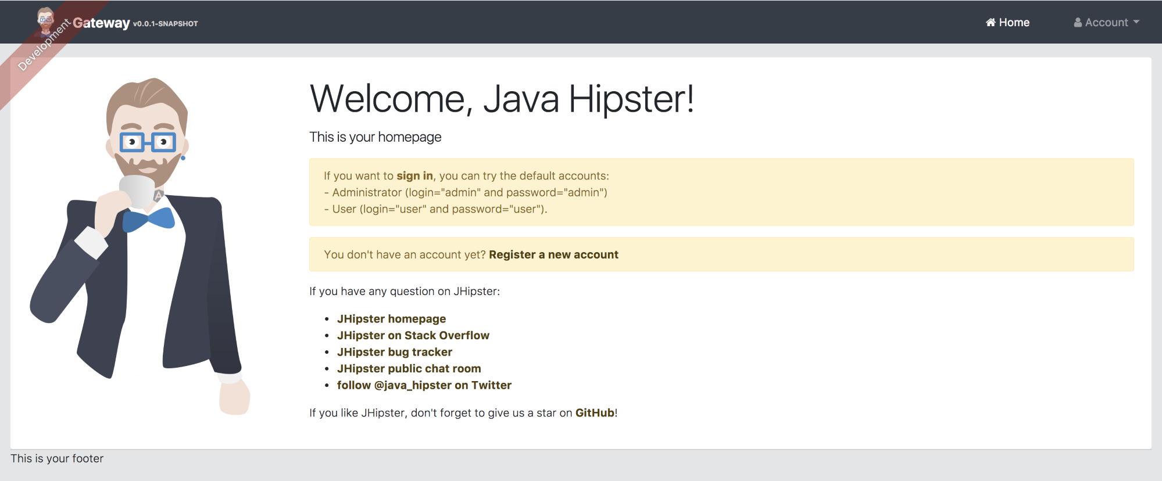Image resolution: width=1162 pixels, height=481 pixels.
Task: Click the JHipster logo avatar in navbar
Action: pos(45,21)
